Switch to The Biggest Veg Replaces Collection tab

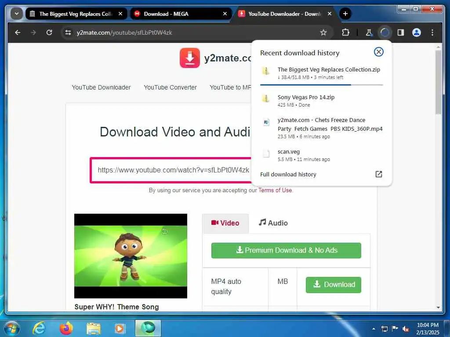[76, 14]
